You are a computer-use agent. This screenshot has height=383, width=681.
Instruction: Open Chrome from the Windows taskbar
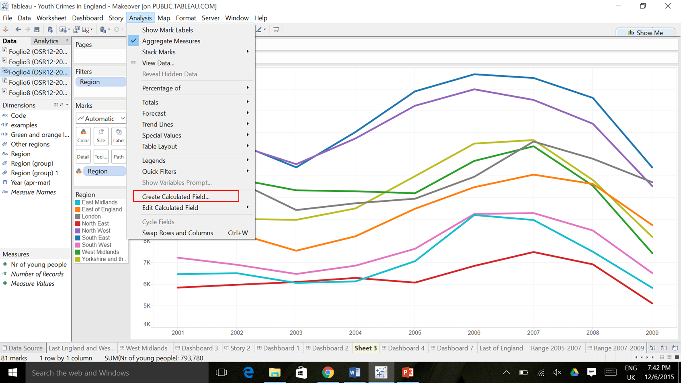point(328,373)
